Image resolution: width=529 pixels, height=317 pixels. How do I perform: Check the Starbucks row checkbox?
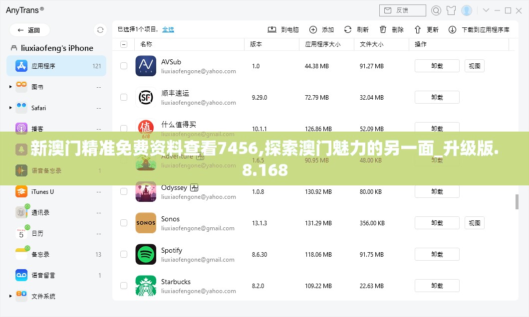(124, 285)
